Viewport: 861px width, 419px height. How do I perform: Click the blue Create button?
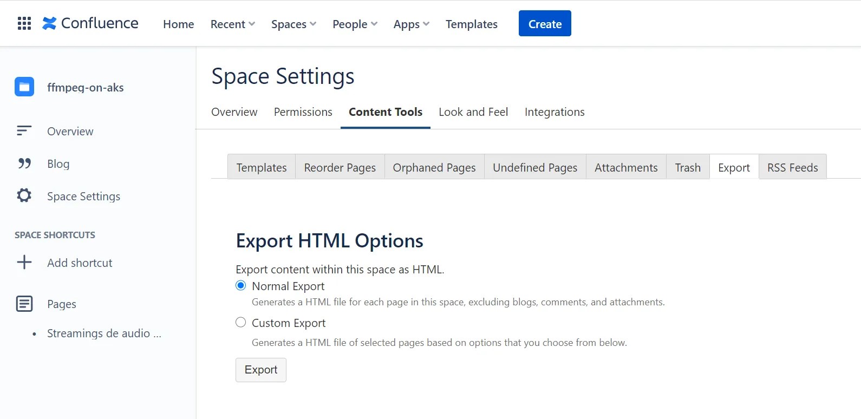(x=545, y=23)
